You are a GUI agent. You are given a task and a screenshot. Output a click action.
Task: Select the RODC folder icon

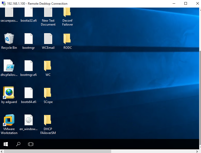(x=67, y=39)
